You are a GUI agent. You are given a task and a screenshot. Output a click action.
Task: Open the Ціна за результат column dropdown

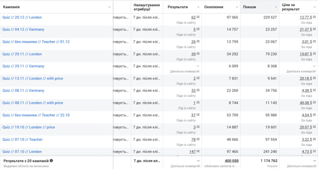(x=314, y=7)
